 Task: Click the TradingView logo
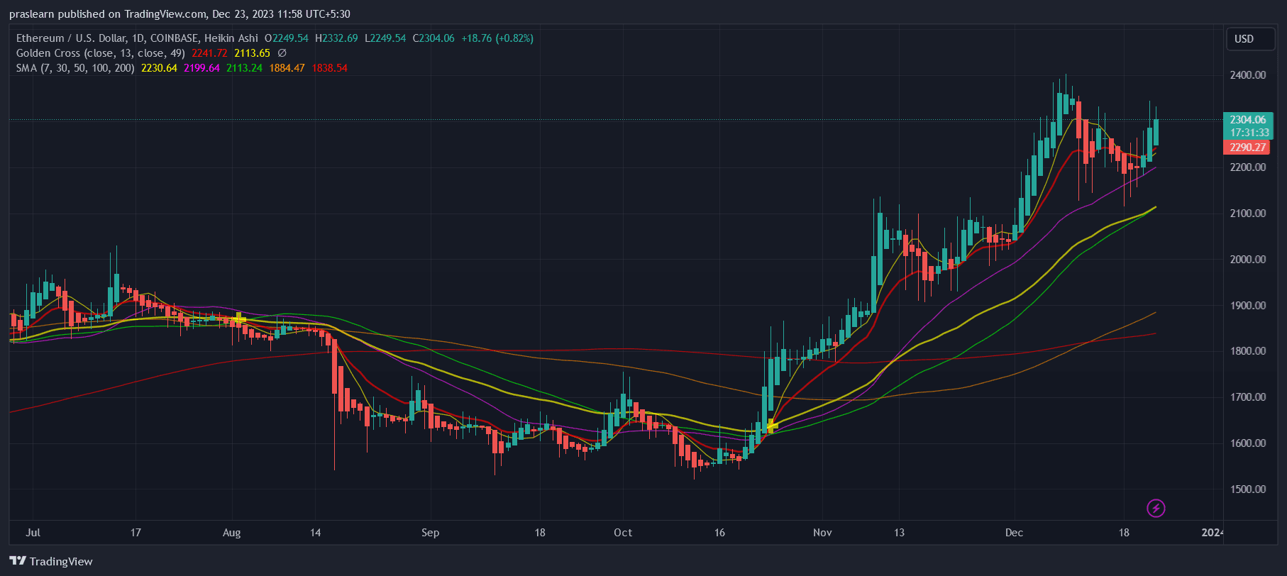(18, 561)
